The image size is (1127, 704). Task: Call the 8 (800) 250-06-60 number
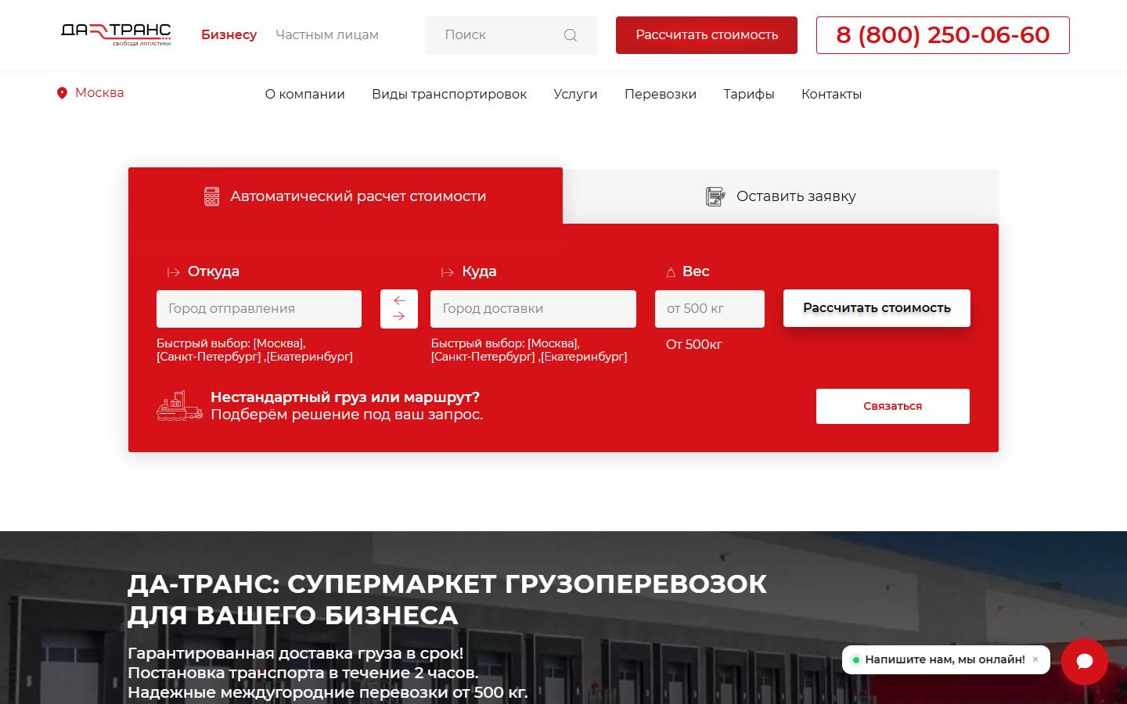[943, 35]
